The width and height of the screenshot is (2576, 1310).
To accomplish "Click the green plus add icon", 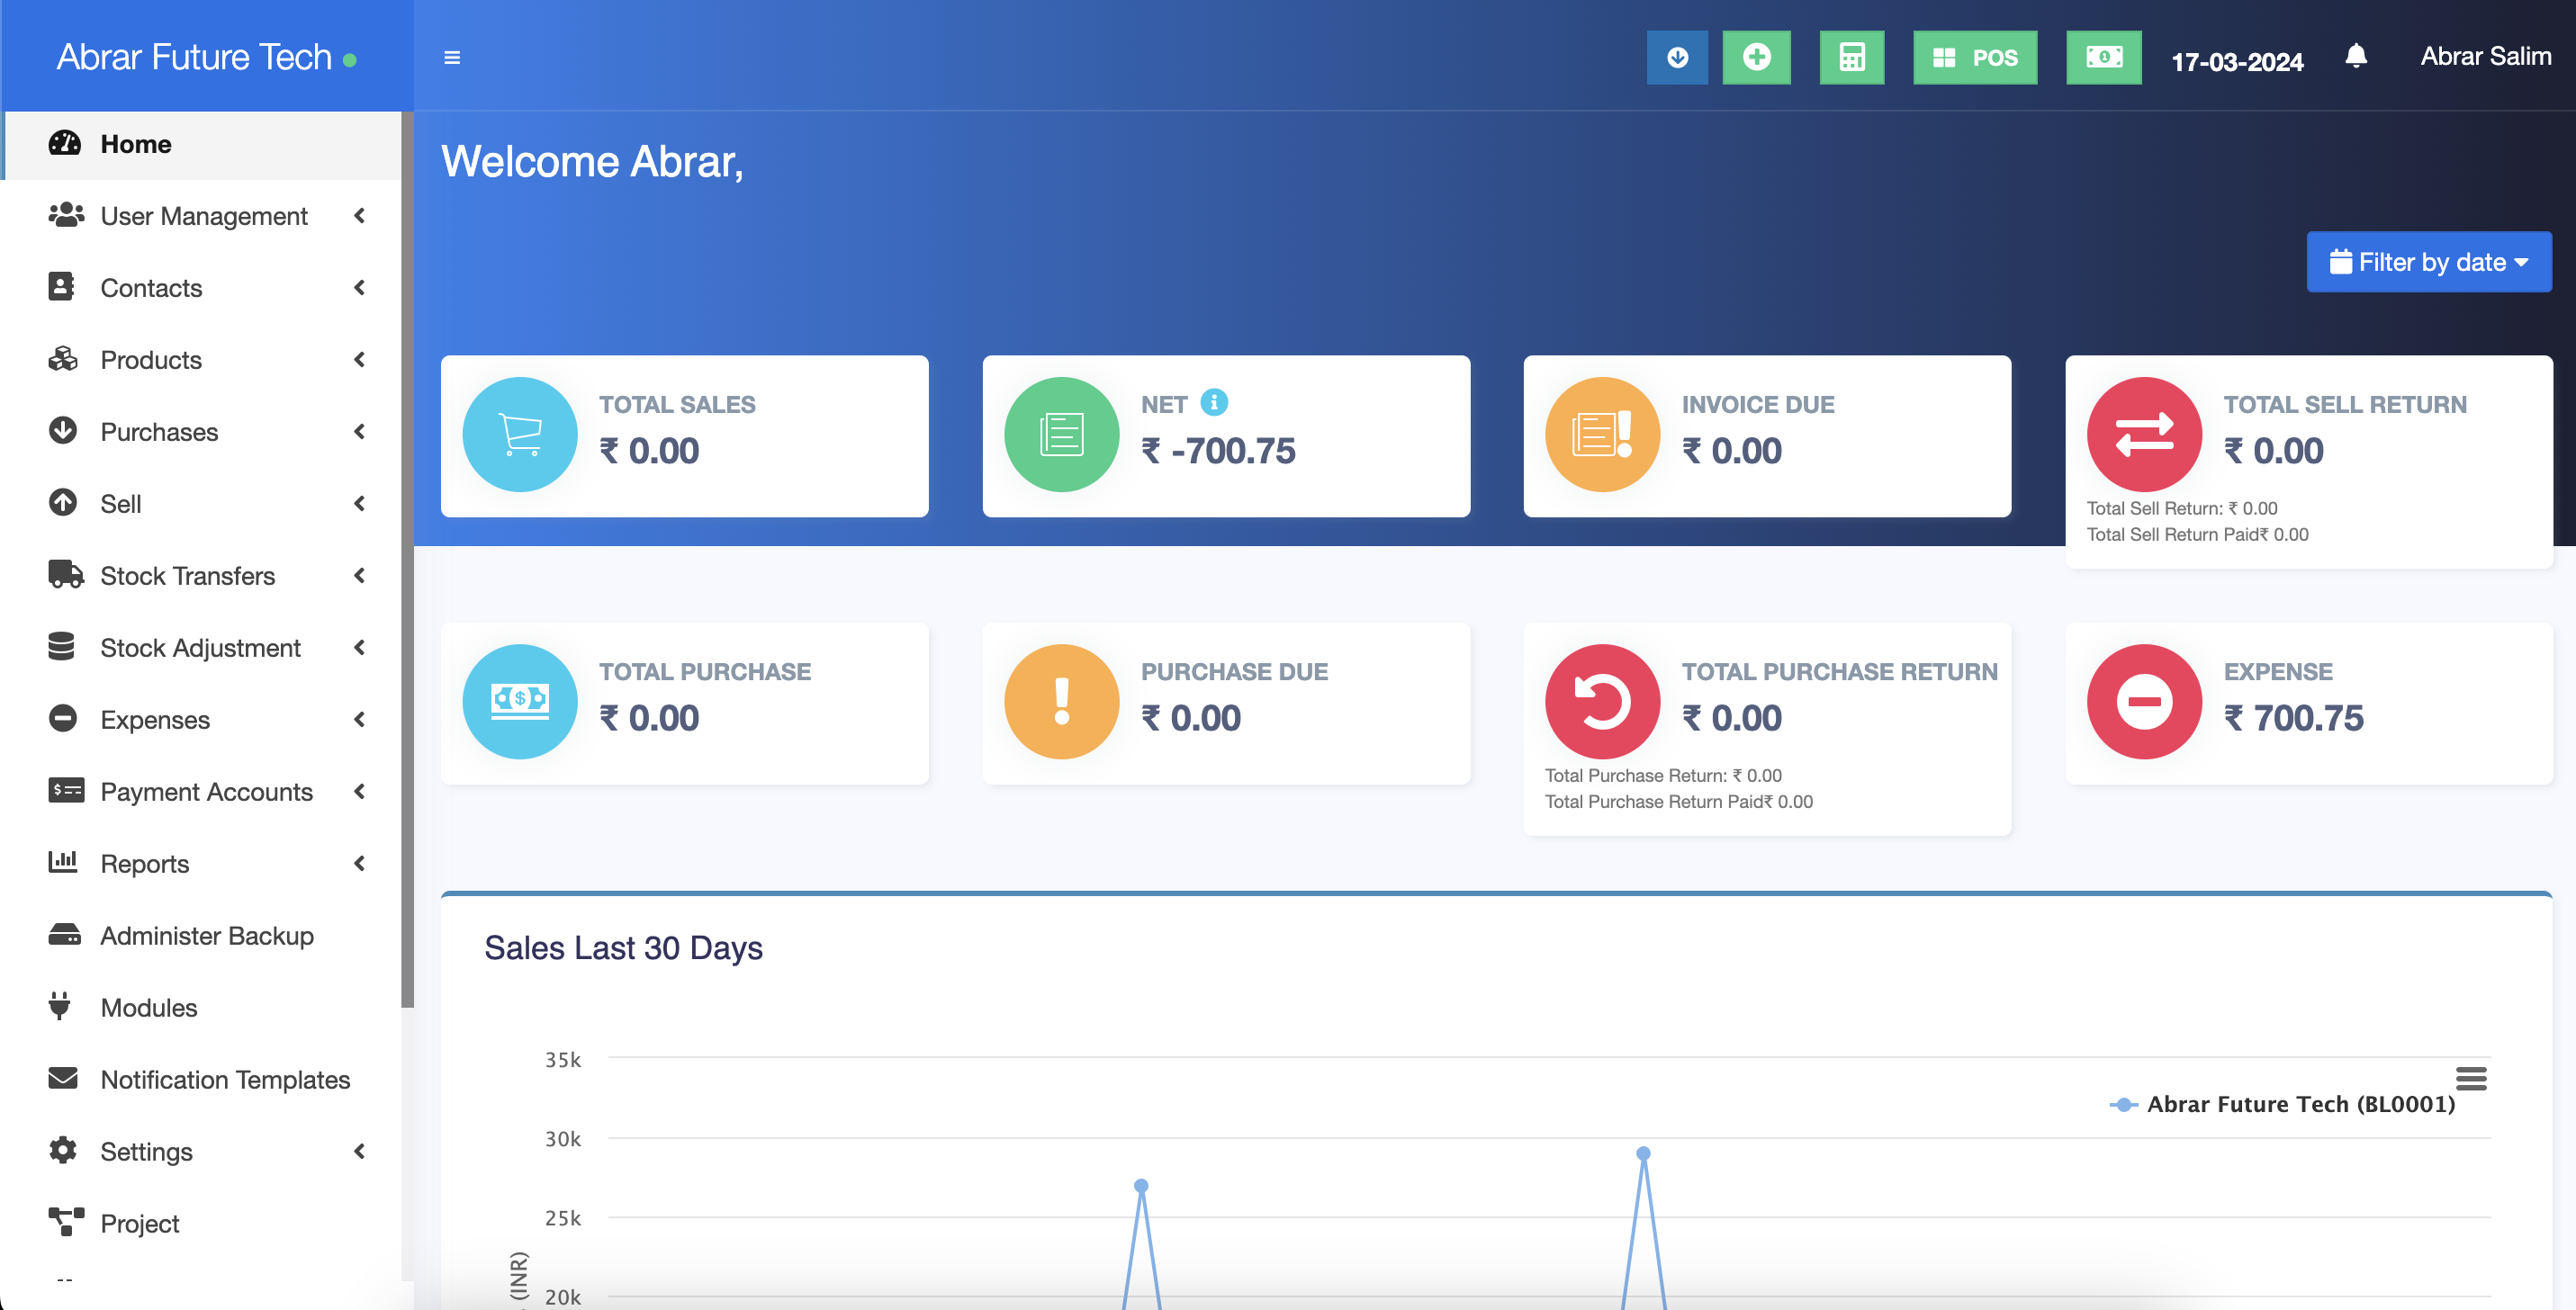I will [1756, 58].
